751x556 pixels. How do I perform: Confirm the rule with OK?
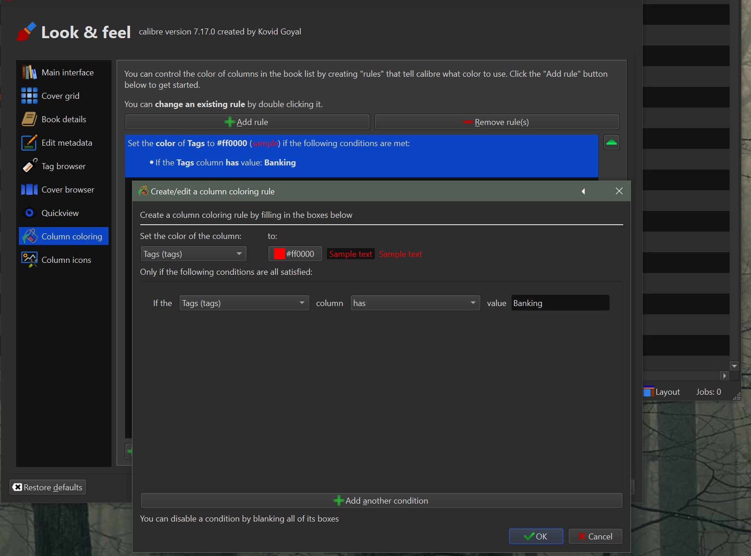[x=536, y=537]
